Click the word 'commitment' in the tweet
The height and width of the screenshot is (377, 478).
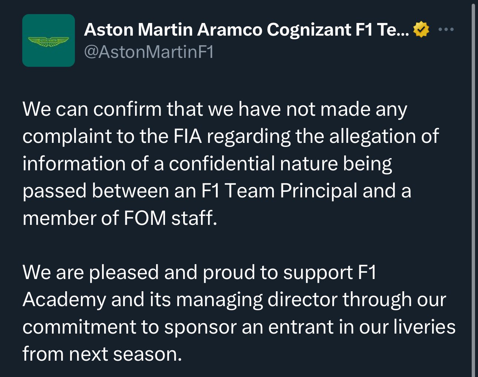pos(79,327)
